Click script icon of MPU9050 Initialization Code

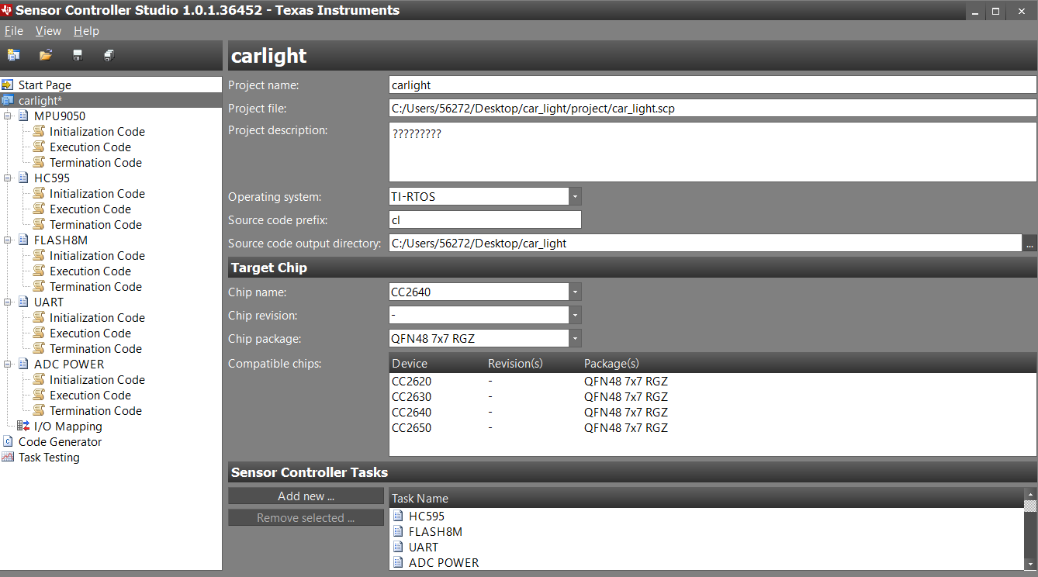click(39, 131)
